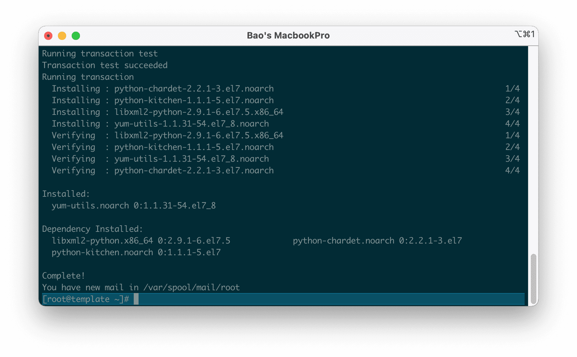Click the new mail notification line
Image resolution: width=577 pixels, height=357 pixels.
(x=141, y=287)
